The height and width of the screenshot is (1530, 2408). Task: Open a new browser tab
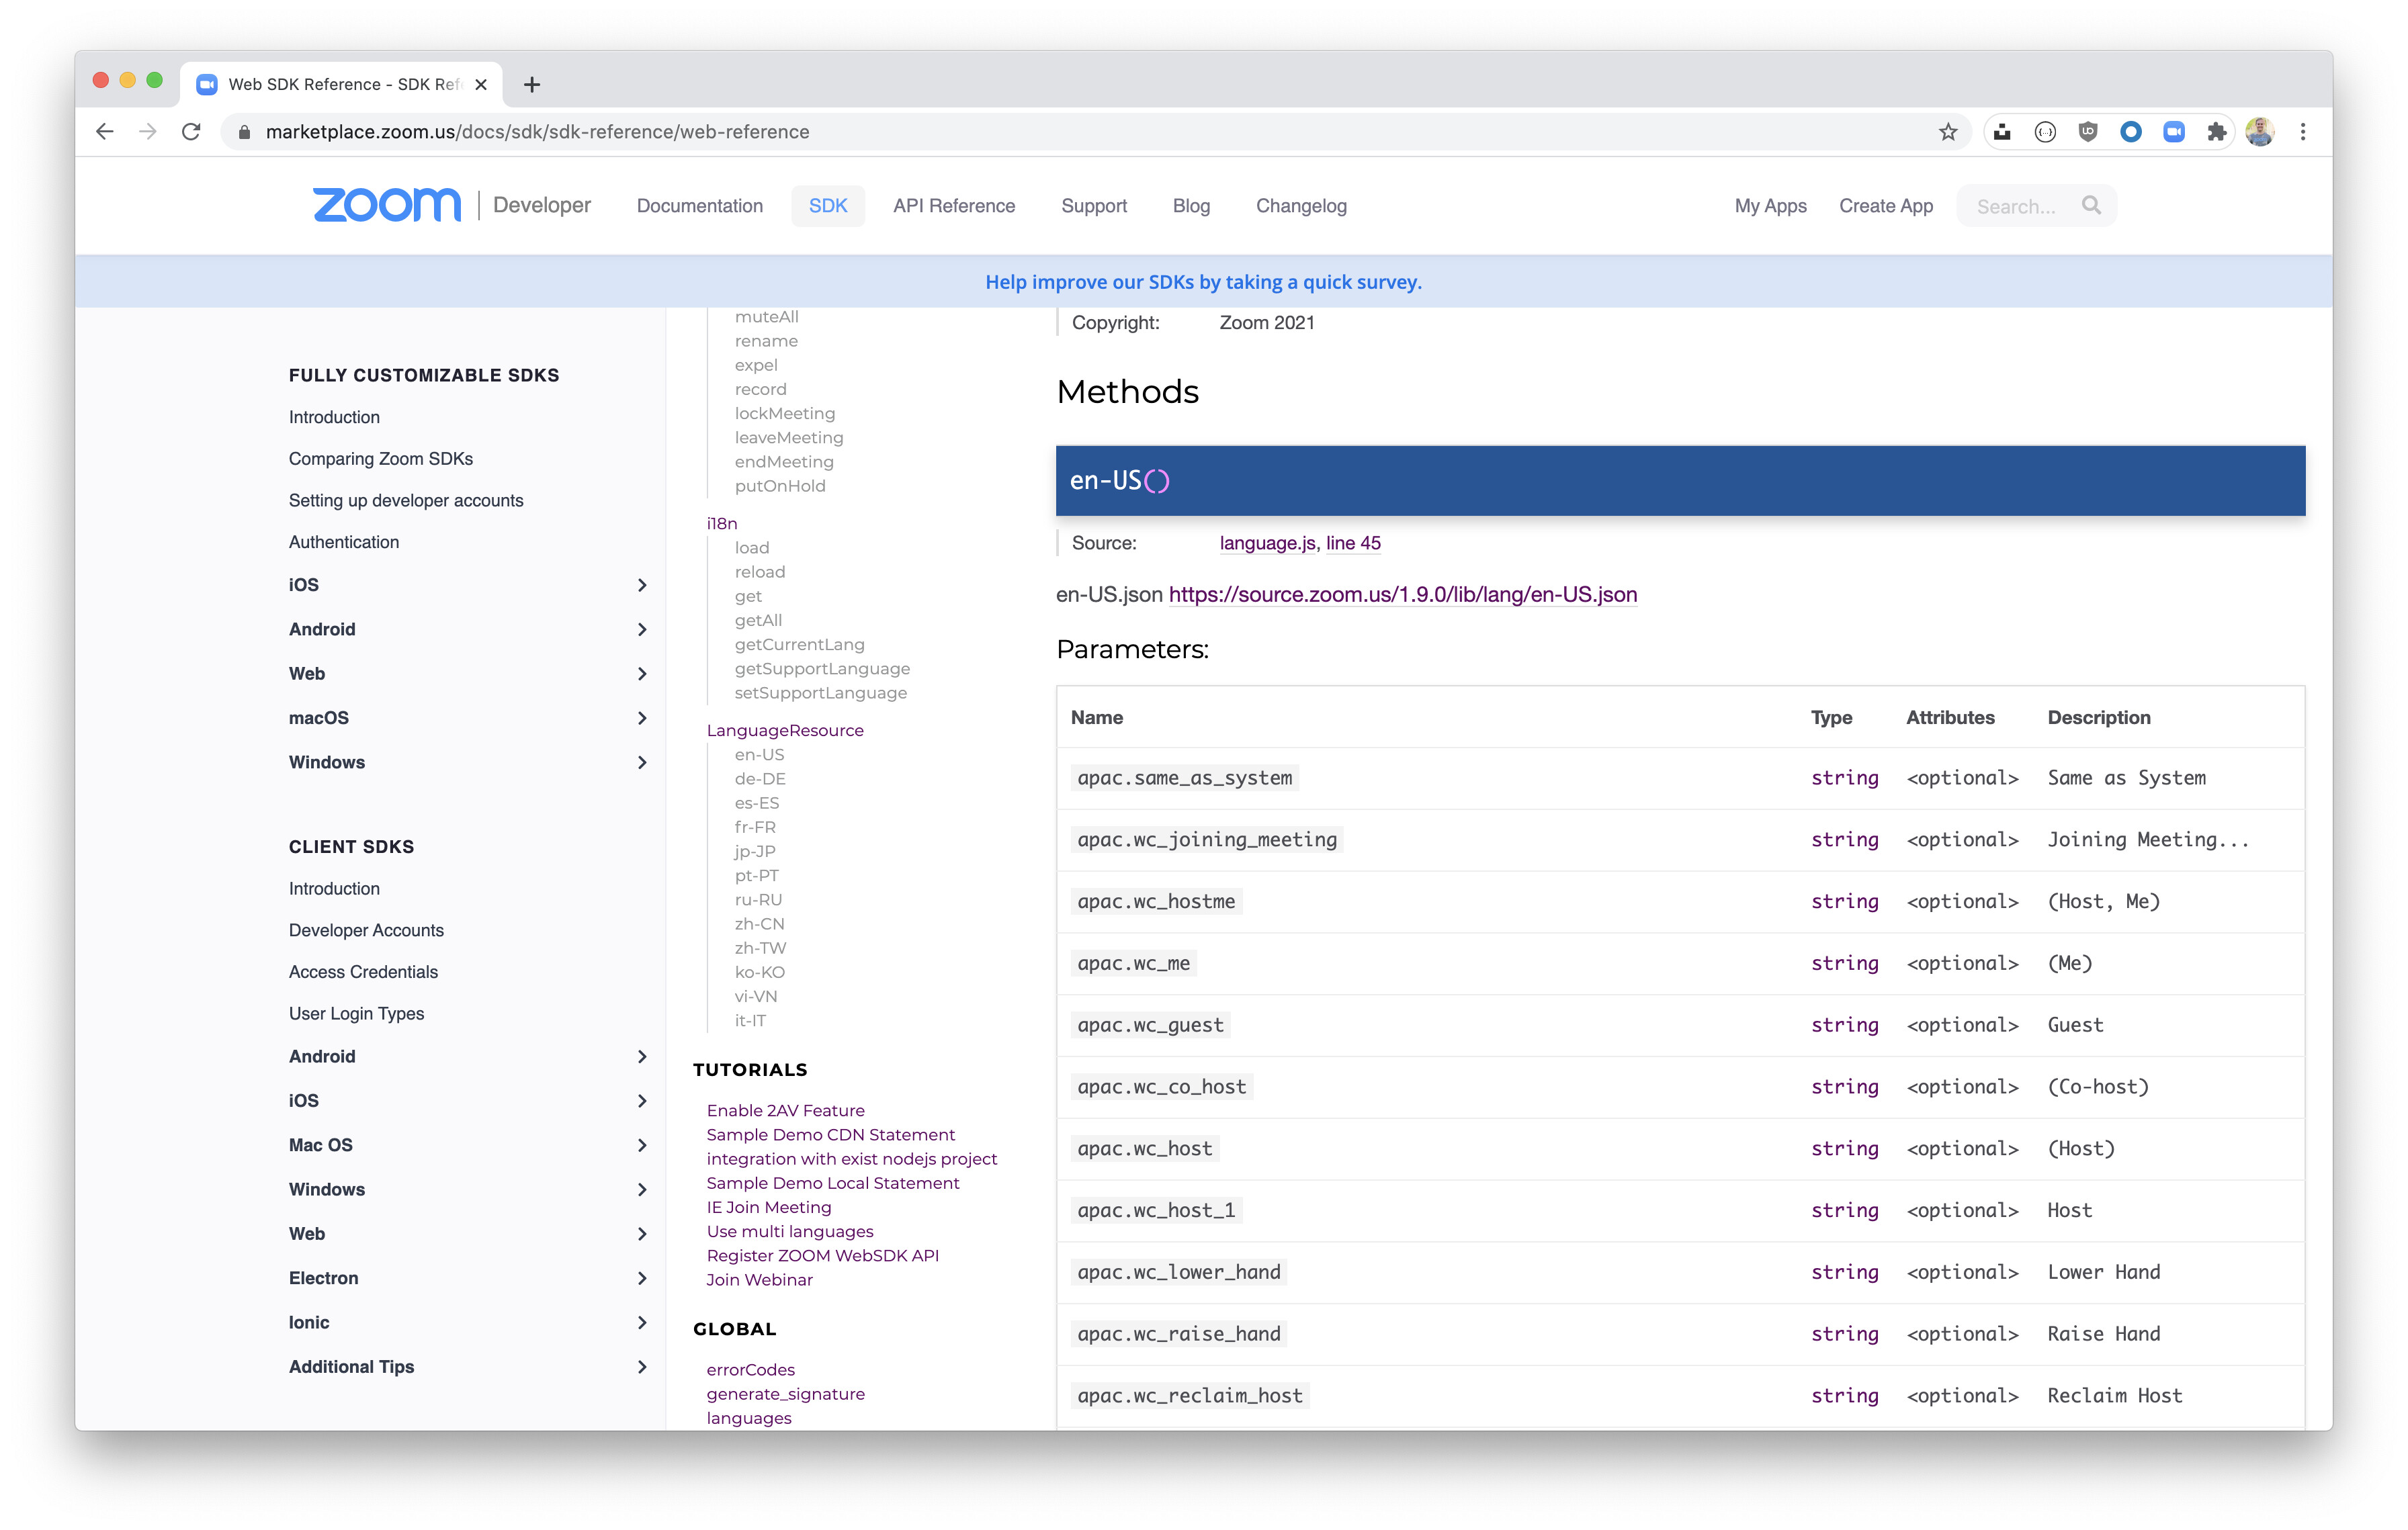tap(532, 85)
